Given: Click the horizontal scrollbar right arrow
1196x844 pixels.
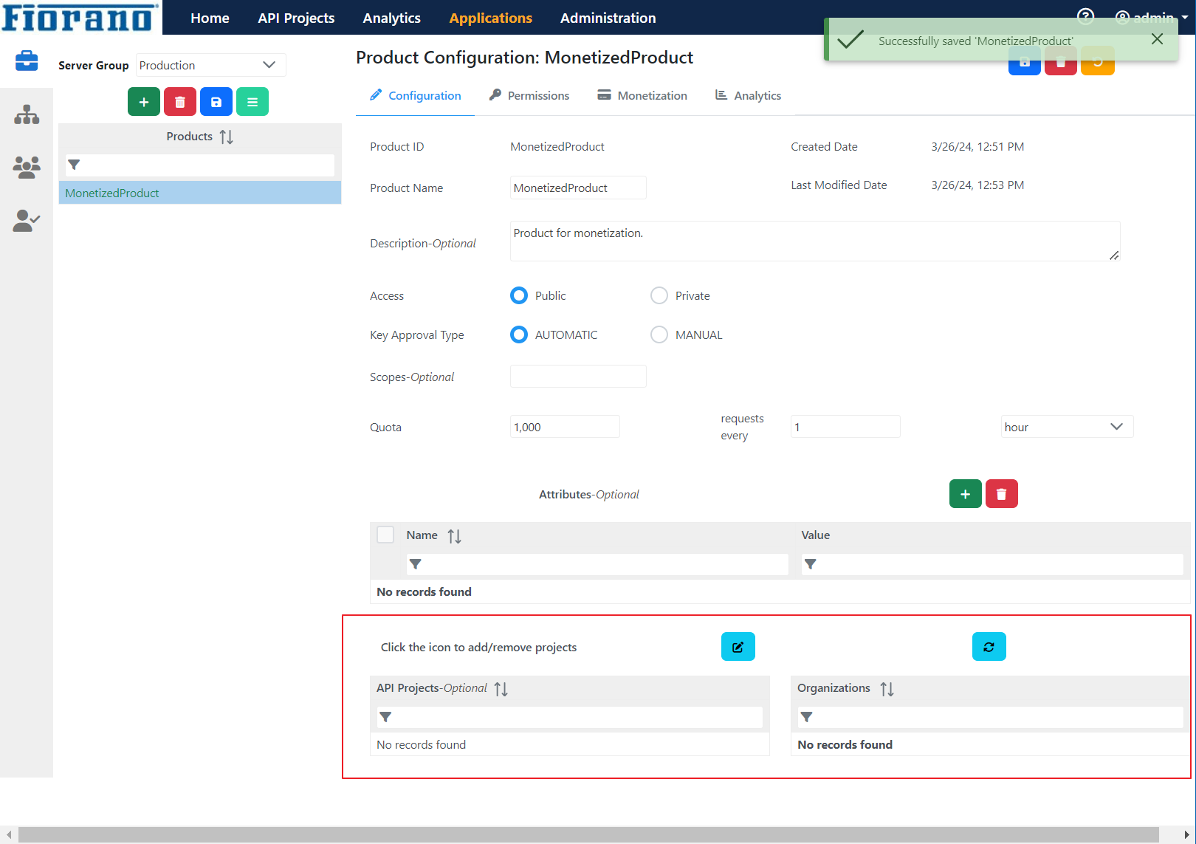Looking at the screenshot, I should point(1186,835).
